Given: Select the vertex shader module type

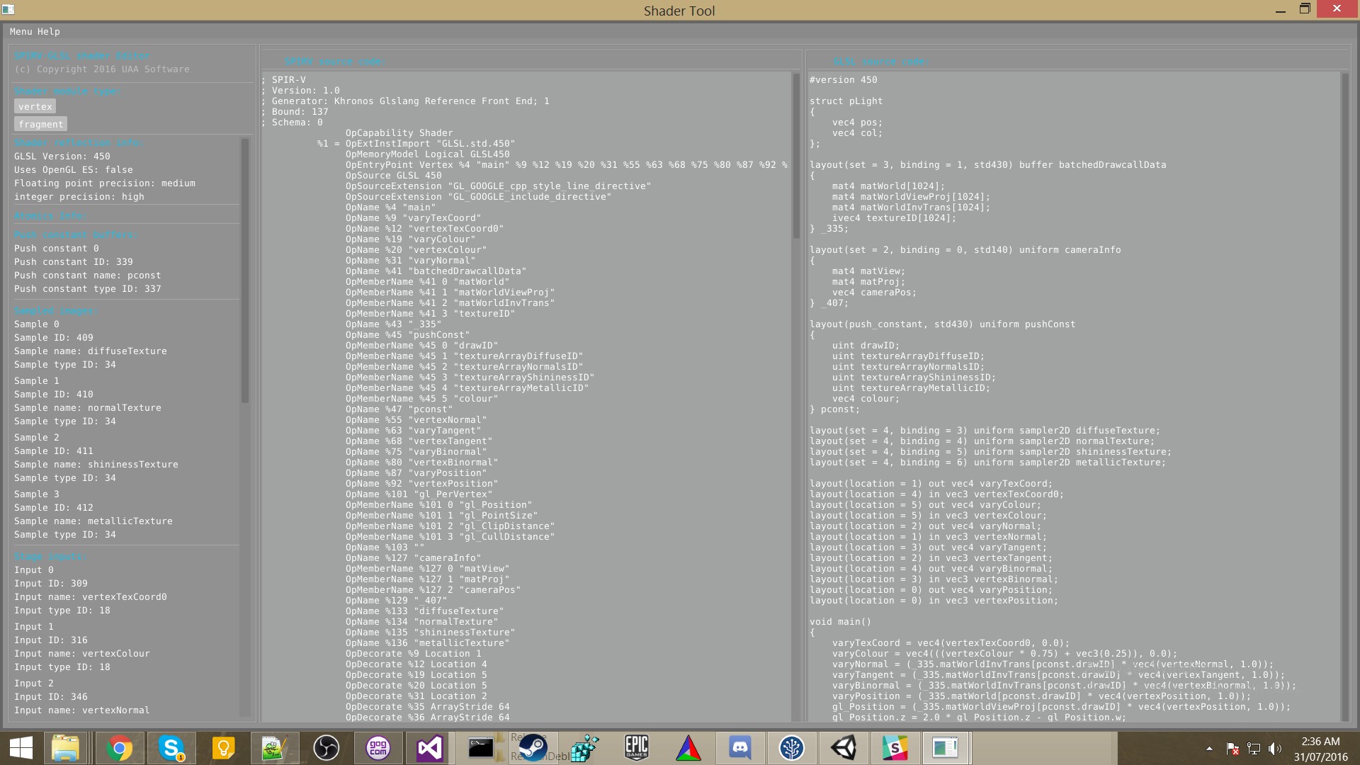Looking at the screenshot, I should click(x=35, y=106).
